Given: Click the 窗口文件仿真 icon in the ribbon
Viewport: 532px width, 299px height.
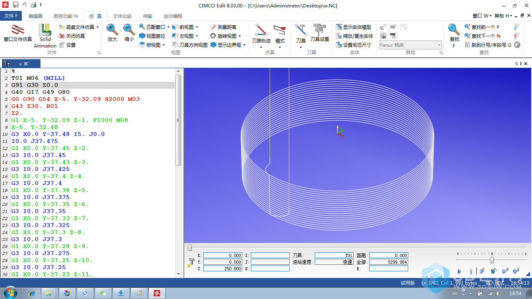Looking at the screenshot, I should [x=18, y=33].
